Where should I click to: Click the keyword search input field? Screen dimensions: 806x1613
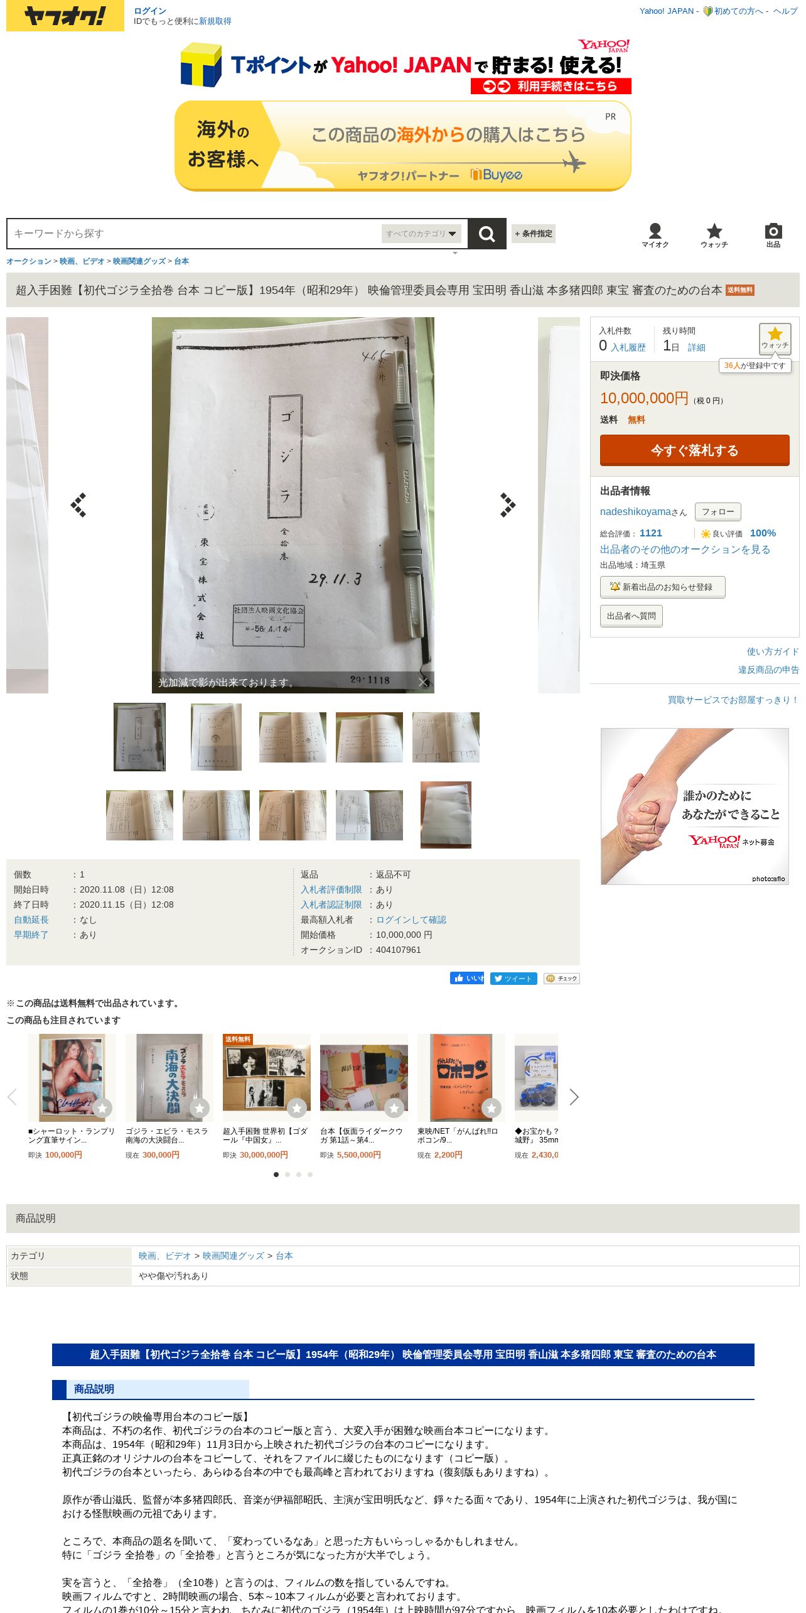click(195, 234)
